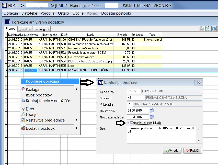This screenshot has width=218, height=165.
Task: Click the Šif.delavca field with 07695
Action: [134, 91]
